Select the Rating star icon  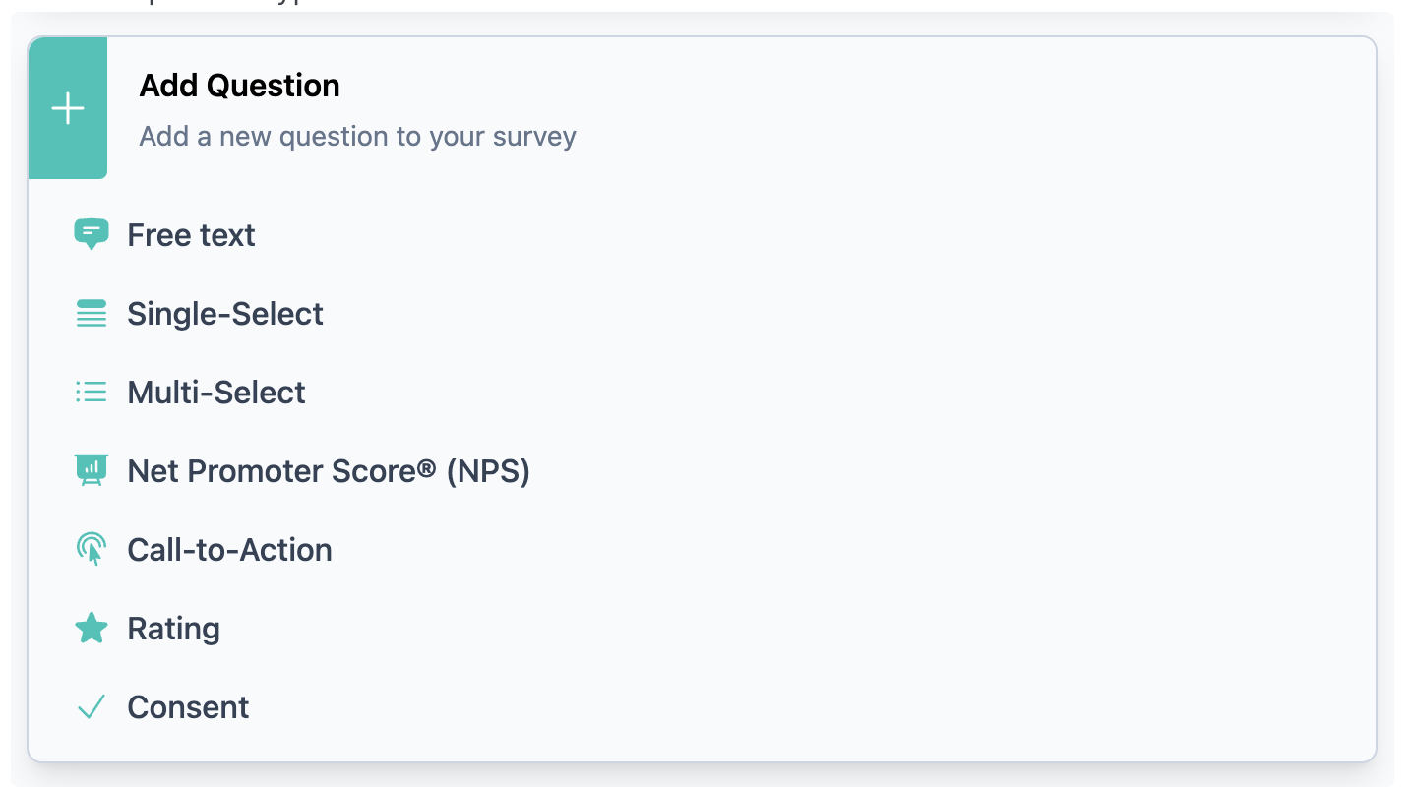[91, 628]
